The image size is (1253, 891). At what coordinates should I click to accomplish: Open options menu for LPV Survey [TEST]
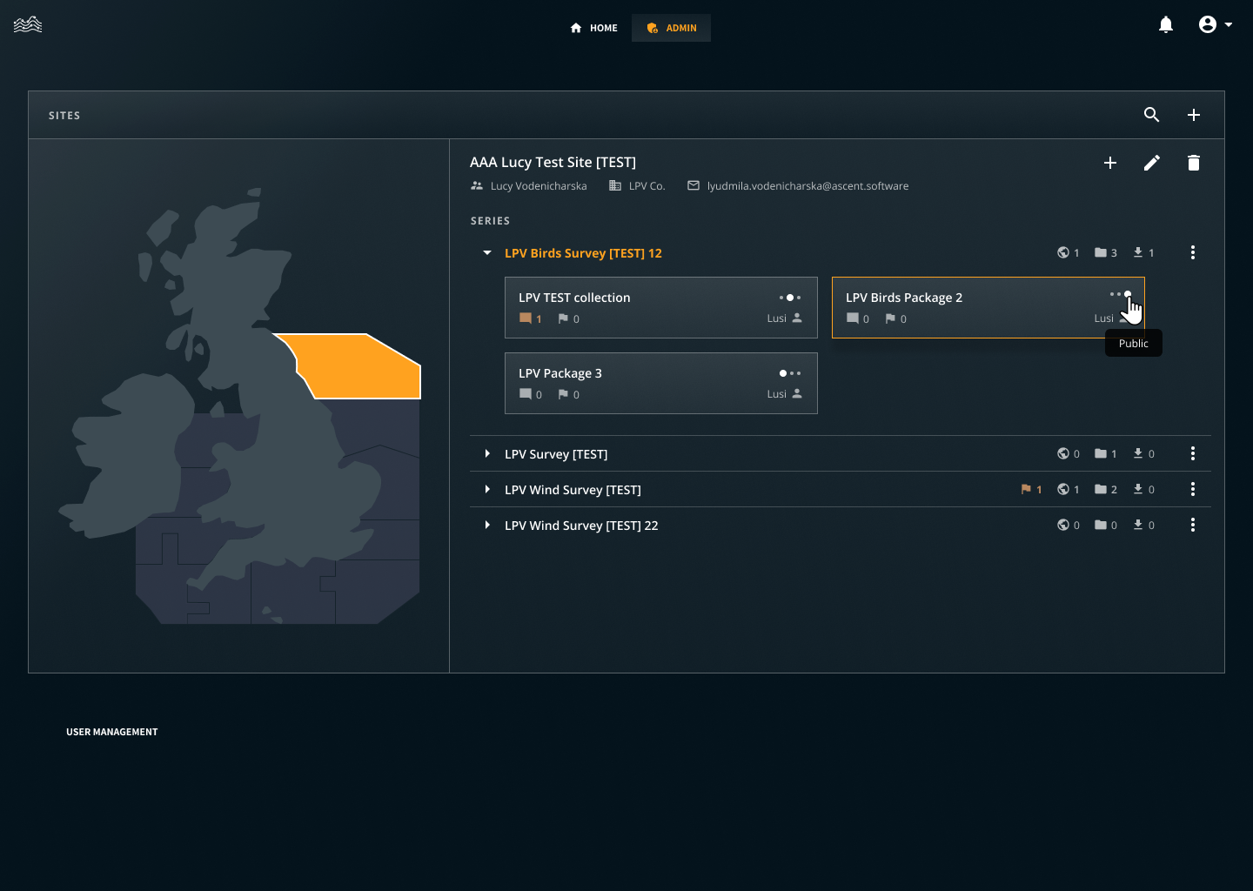[1193, 453]
